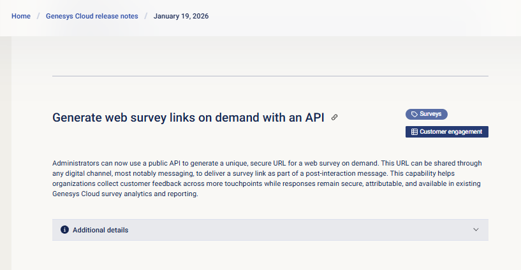The image size is (521, 270).
Task: Open Genesys Cloud release notes breadcrumb
Action: pyautogui.click(x=92, y=16)
